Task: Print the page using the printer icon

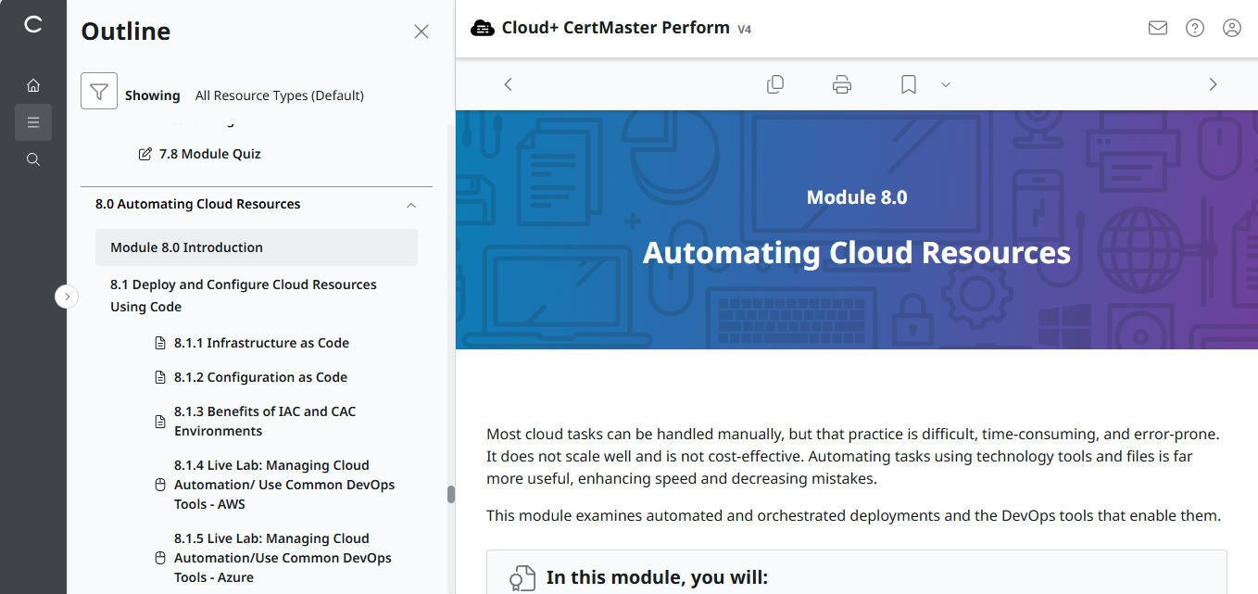Action: coord(841,83)
